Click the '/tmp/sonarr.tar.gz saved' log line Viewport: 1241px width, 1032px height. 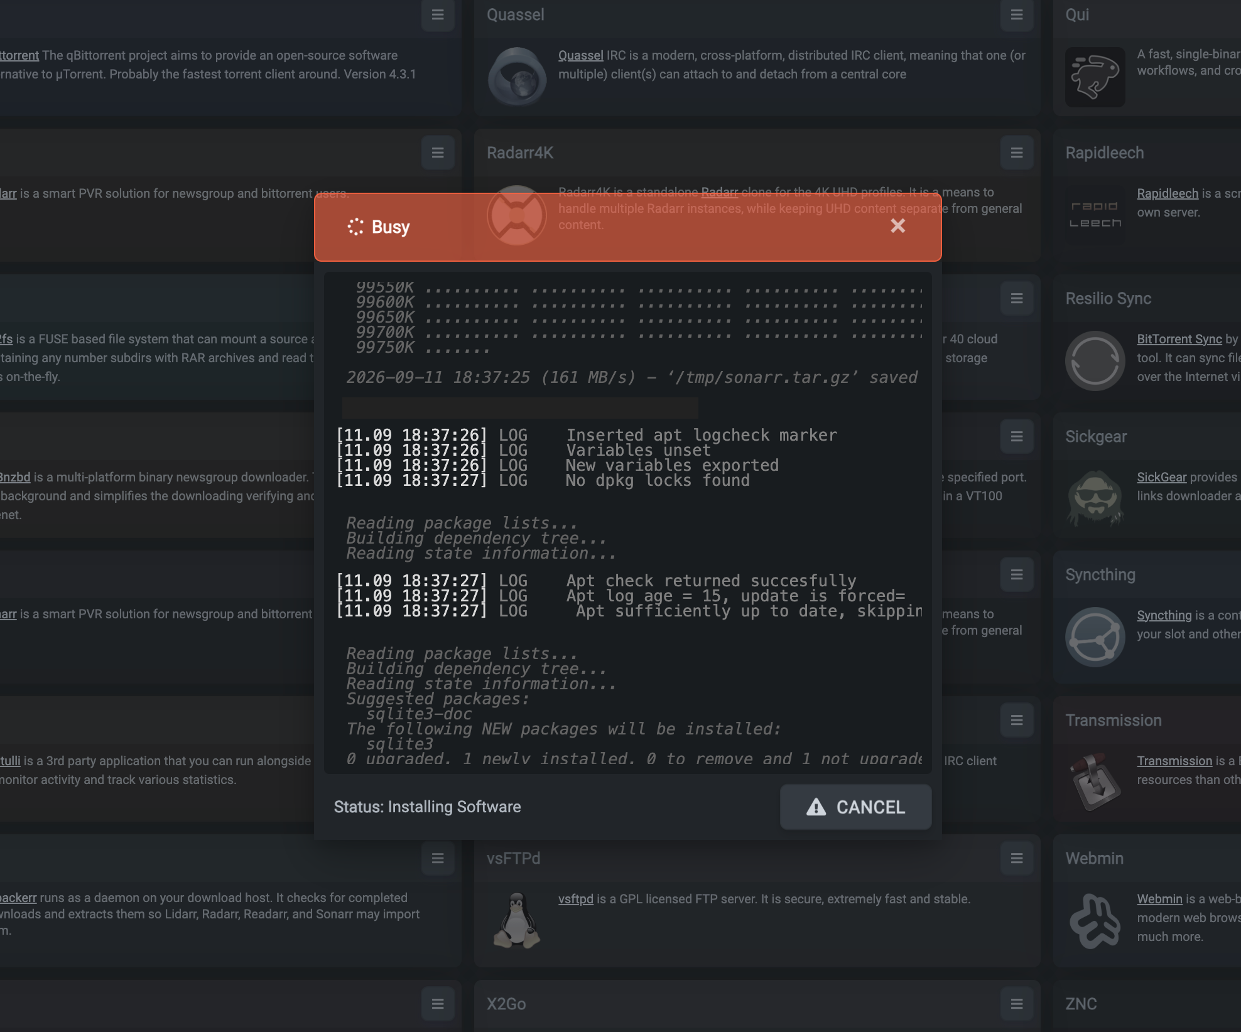pyautogui.click(x=632, y=377)
